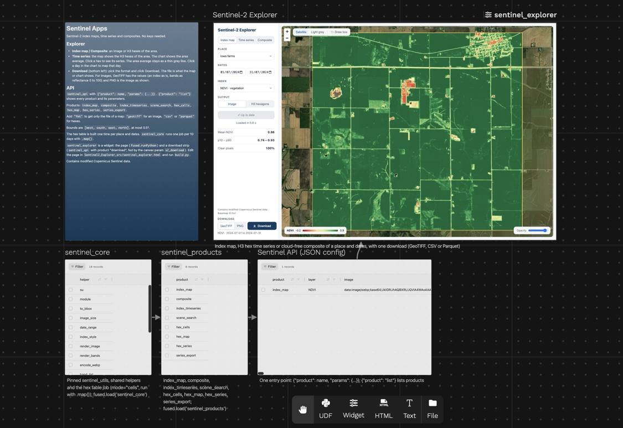
Task: Sort the helper column in sentinel_core
Action: pos(99,280)
